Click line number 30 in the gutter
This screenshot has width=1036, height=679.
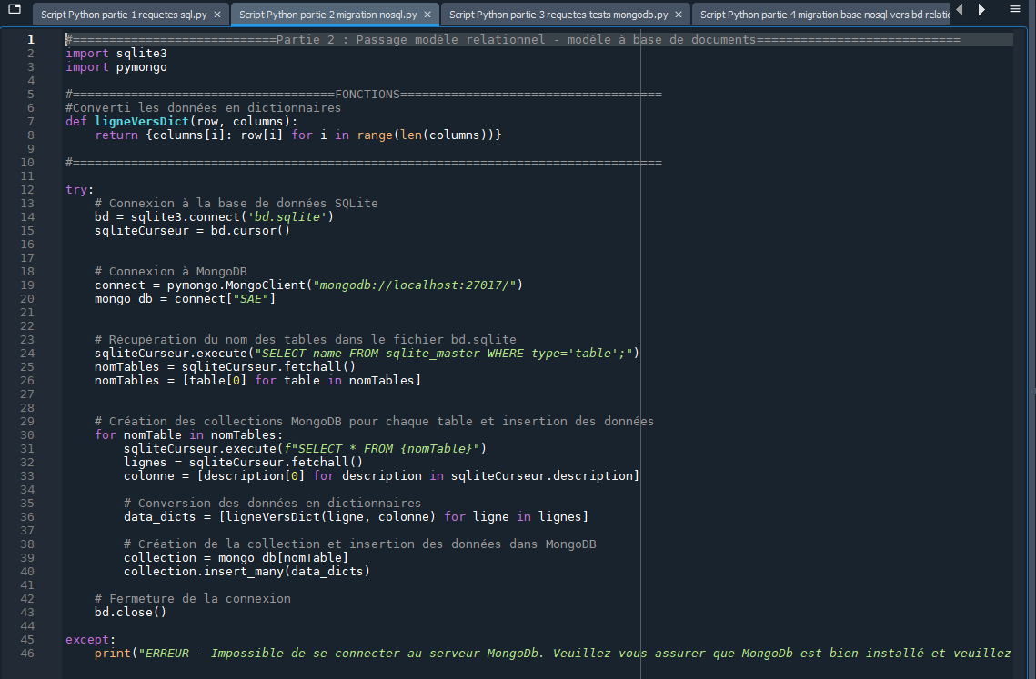click(x=30, y=434)
